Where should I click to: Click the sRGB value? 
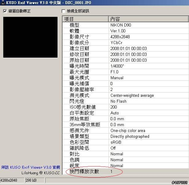[116, 142]
